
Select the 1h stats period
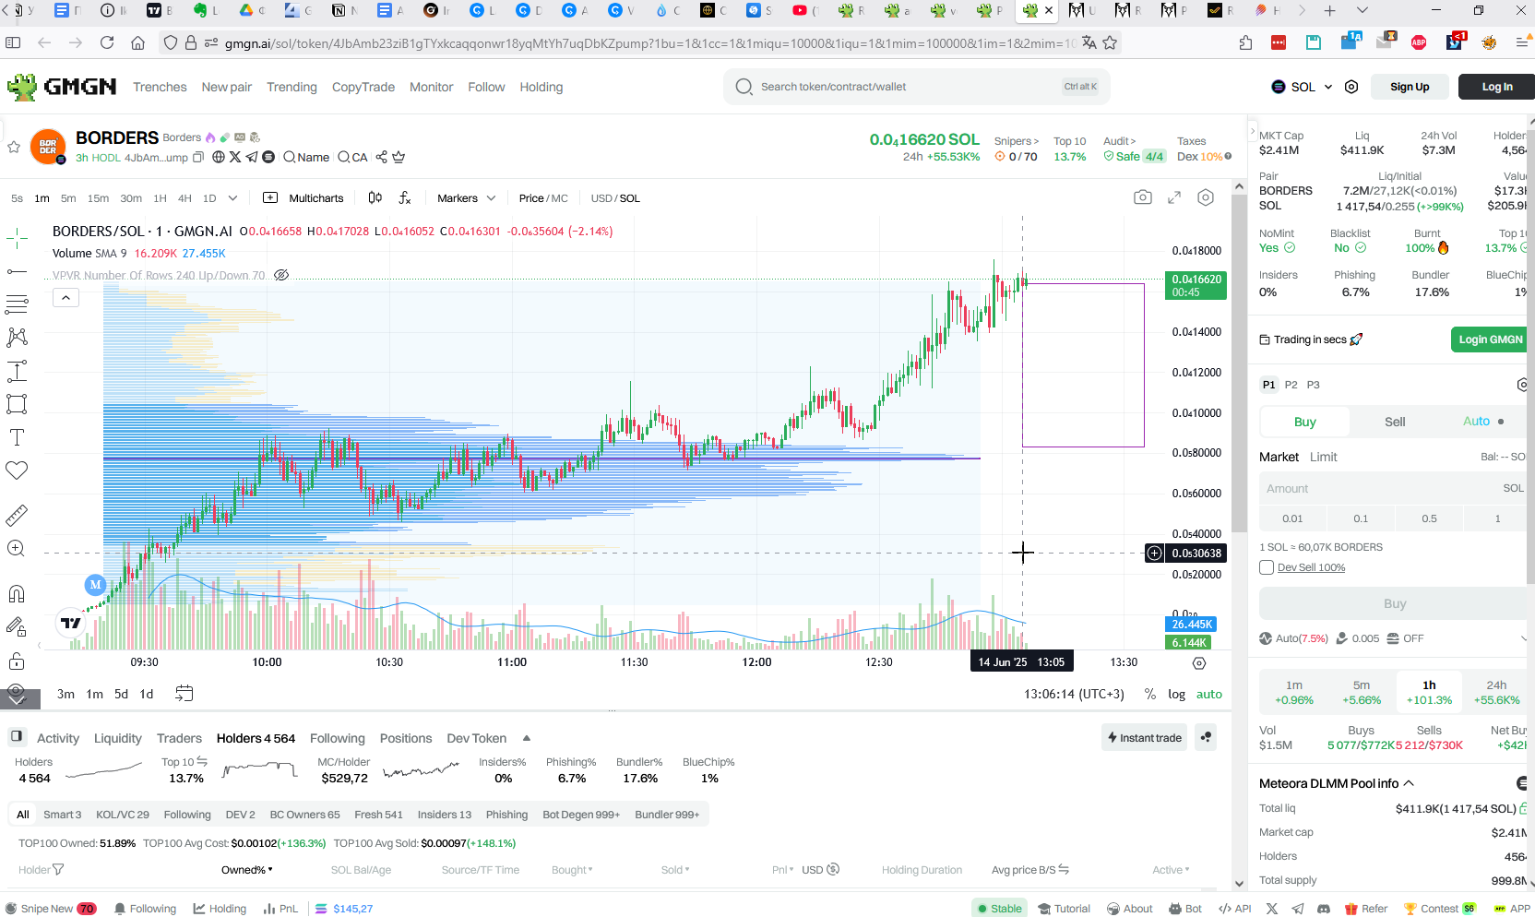1429,692
